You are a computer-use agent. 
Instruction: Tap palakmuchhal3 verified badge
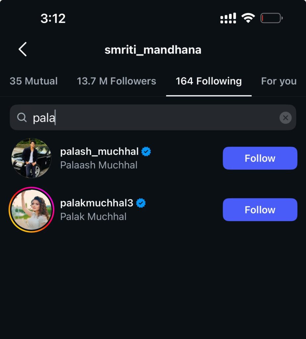tap(141, 203)
